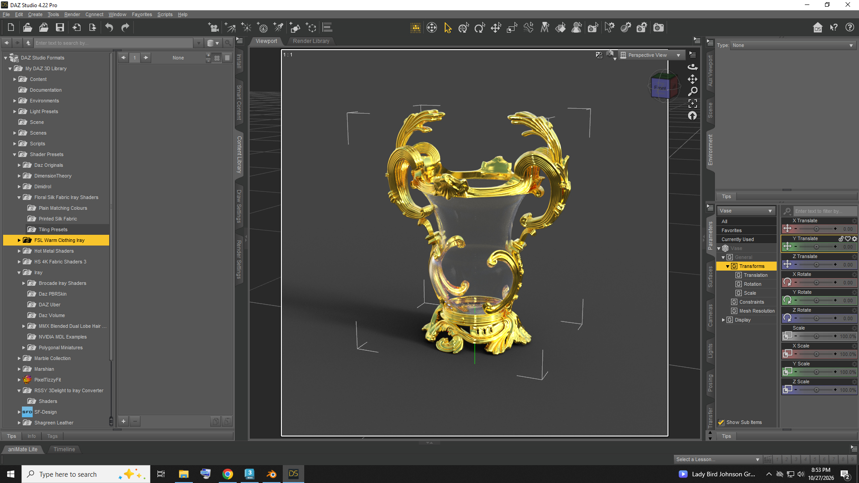Viewport: 859px width, 483px height.
Task: Click the Y Rotate slider
Action: (x=816, y=301)
